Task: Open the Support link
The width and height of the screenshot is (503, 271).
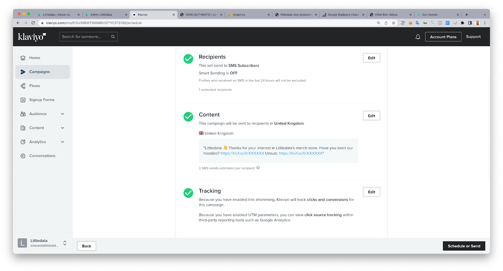Action: pyautogui.click(x=473, y=37)
